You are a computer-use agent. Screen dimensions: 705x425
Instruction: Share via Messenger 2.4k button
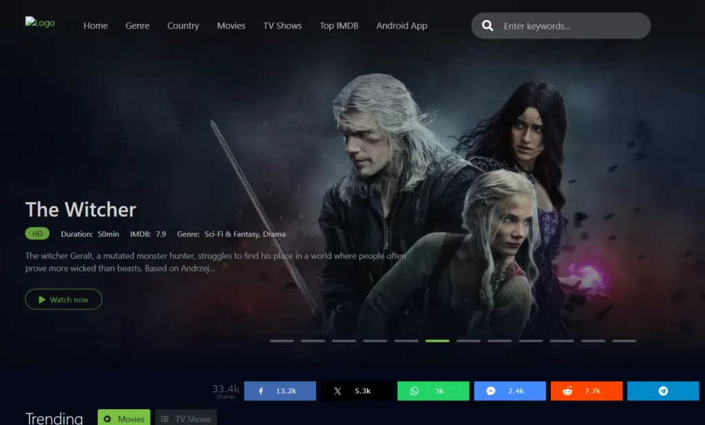(x=509, y=391)
